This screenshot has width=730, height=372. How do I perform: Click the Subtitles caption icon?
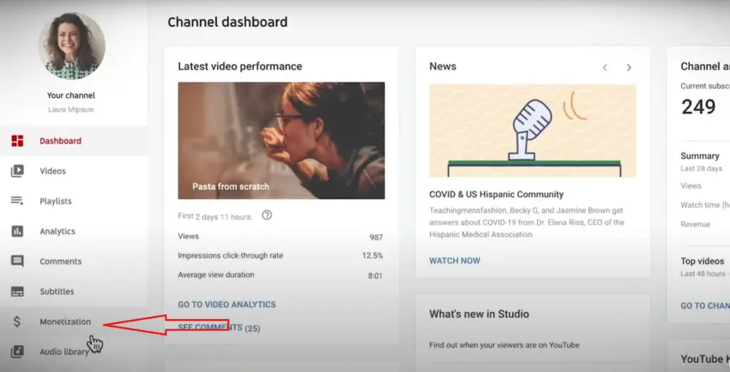pos(17,291)
